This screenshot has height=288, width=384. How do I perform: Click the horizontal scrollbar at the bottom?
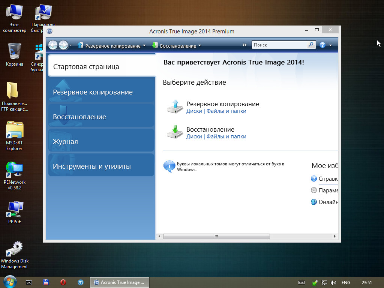[216, 237]
